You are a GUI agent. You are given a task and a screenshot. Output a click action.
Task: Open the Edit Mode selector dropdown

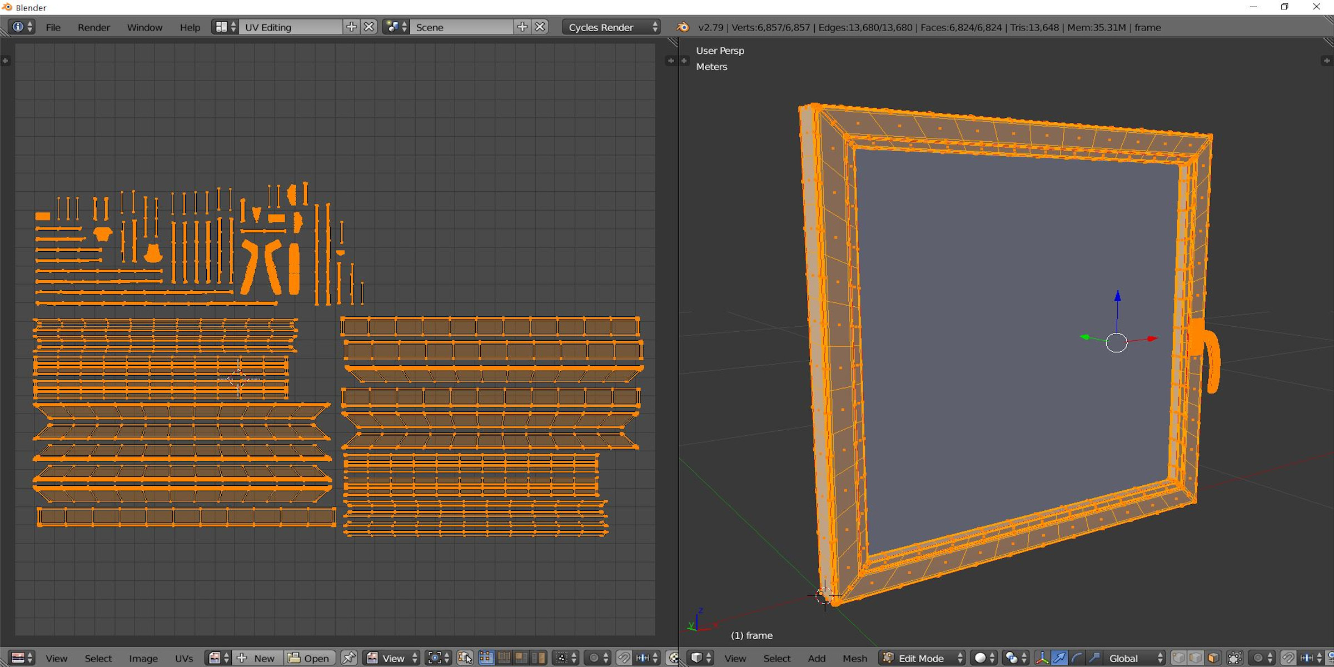922,658
